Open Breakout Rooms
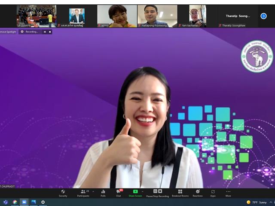The height and width of the screenshot is (206, 275). [x=180, y=194]
